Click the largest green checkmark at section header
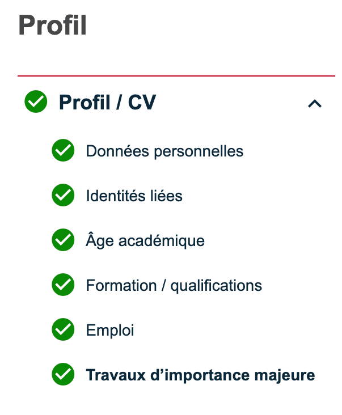Viewport: 342px width, 415px height. pos(36,103)
